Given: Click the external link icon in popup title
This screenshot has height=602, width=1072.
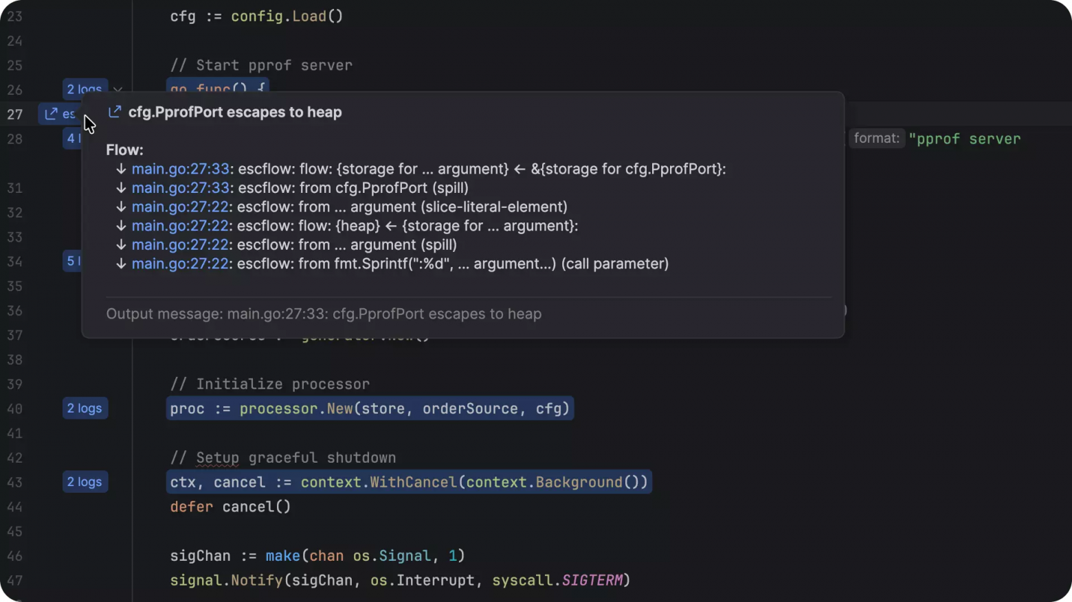Looking at the screenshot, I should (115, 112).
